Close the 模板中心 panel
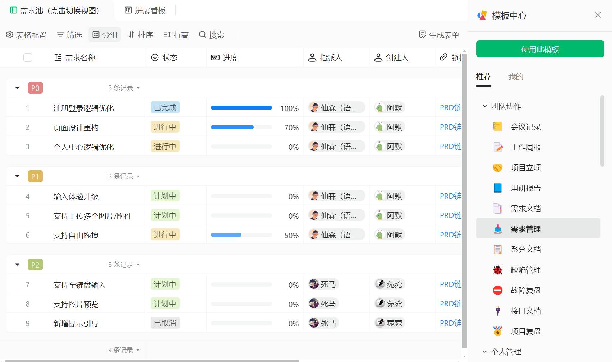Screen dimensions: 612x362 tap(598, 15)
